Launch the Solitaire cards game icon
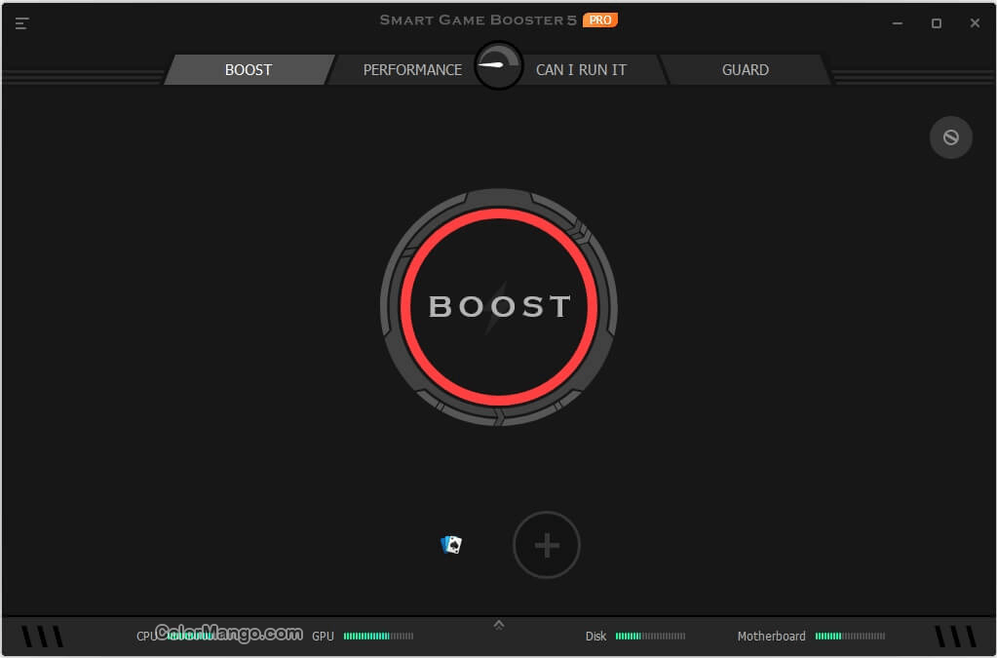Screen dimensions: 997x658 click(x=451, y=545)
